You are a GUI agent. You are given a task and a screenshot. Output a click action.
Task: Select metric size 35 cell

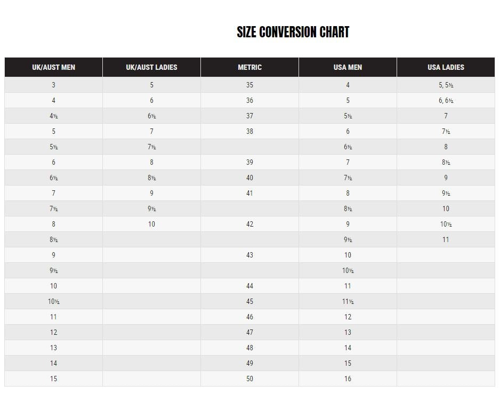pyautogui.click(x=249, y=85)
